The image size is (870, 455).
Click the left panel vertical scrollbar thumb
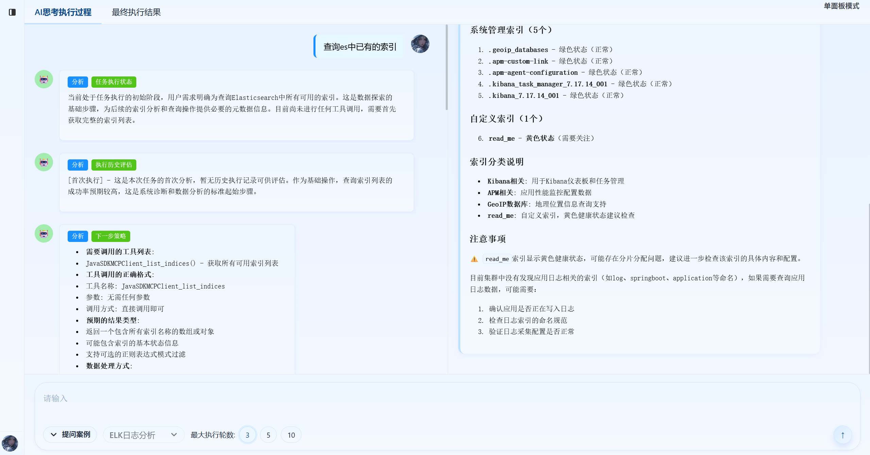click(x=446, y=68)
